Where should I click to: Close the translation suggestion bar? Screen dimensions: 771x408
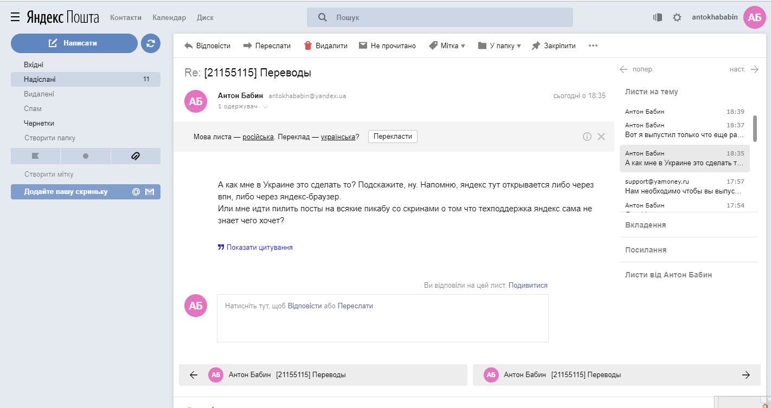(x=601, y=137)
